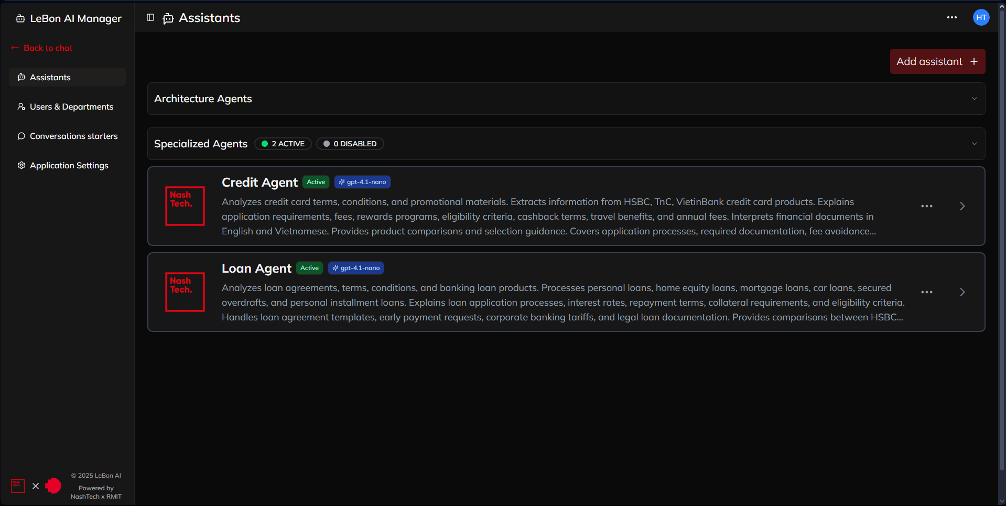
Task: Click Loan Agent's gpt-4.1-nano model tag
Action: pos(356,268)
